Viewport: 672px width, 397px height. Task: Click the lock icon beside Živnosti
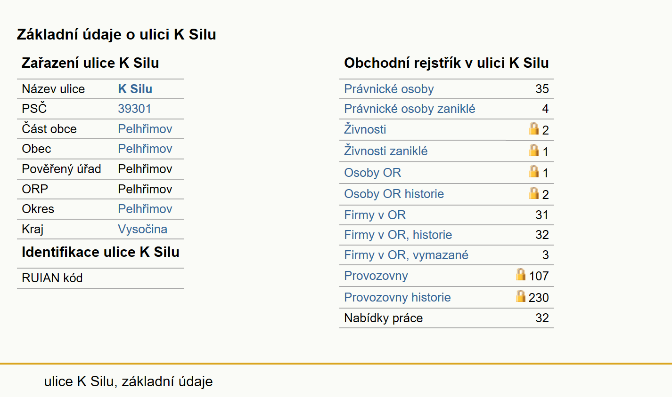pyautogui.click(x=533, y=128)
